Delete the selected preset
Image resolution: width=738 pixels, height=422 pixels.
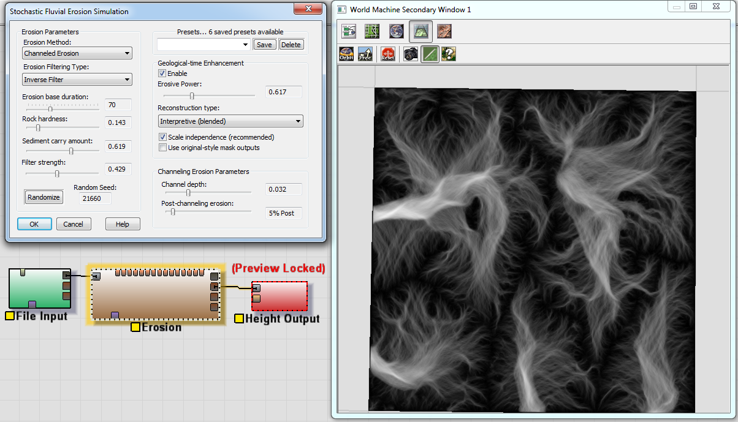[291, 45]
